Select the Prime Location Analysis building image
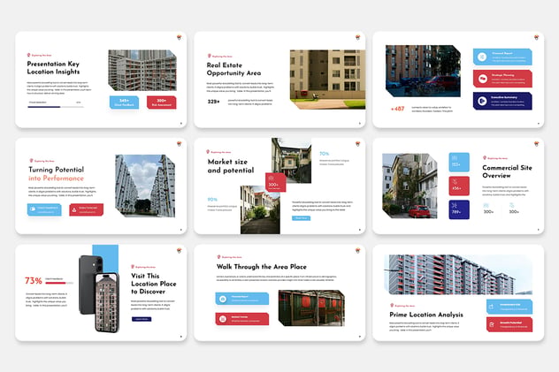559x372 pixels. tap(458, 275)
